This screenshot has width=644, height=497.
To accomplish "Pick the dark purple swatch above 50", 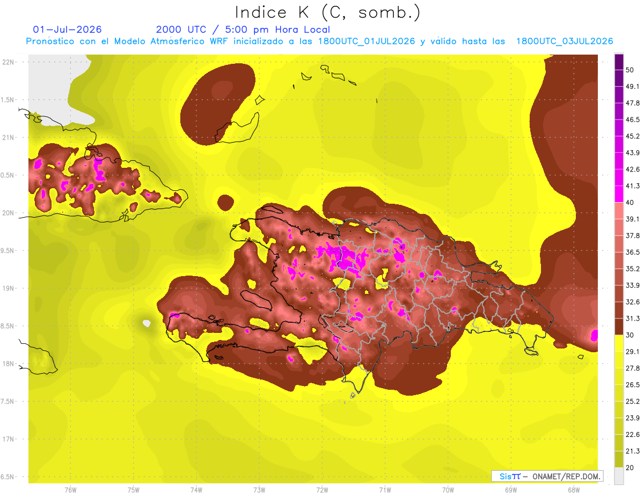I will click(619, 62).
